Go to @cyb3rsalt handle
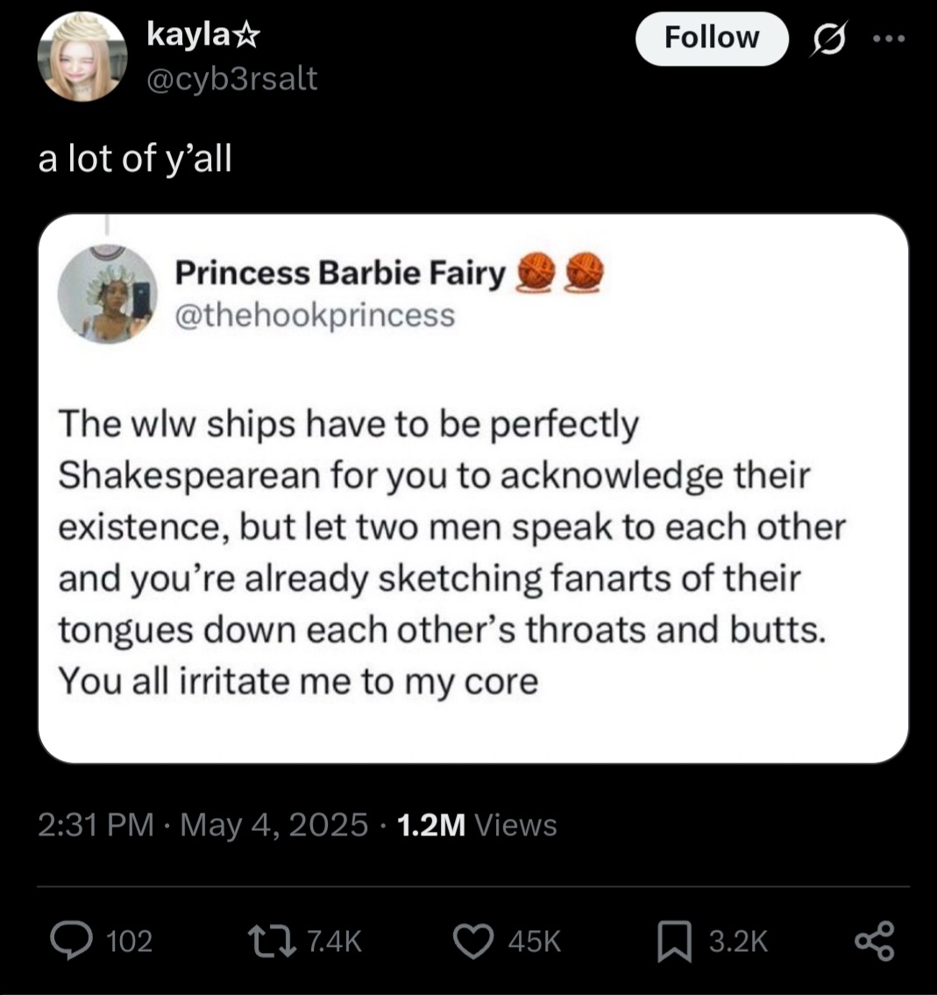 [232, 79]
